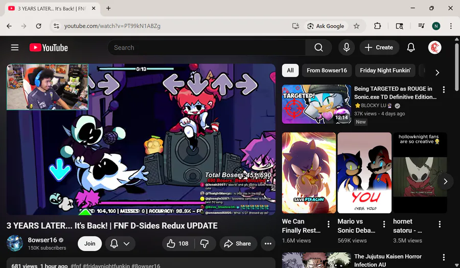Open notifications bell in header
Image resolution: width=460 pixels, height=268 pixels.
click(x=411, y=47)
